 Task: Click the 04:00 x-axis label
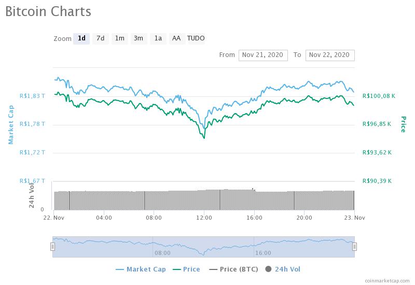point(104,218)
